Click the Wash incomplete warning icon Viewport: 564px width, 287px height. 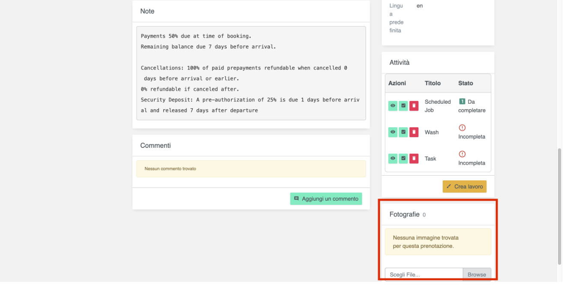click(x=462, y=128)
